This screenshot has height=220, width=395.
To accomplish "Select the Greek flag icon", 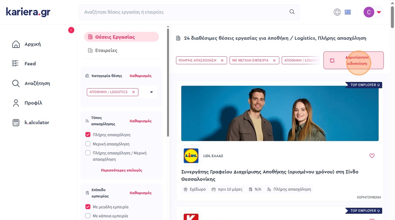I will point(348,12).
